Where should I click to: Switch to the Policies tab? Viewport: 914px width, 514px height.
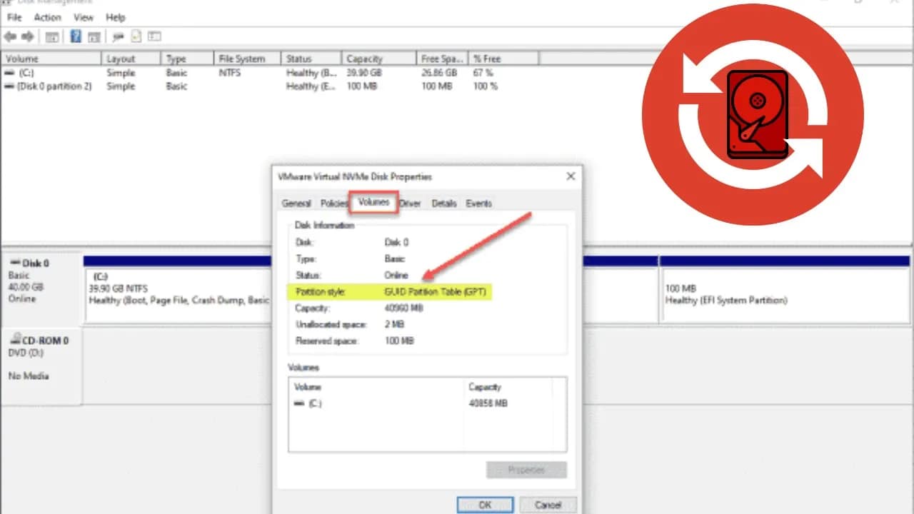[x=334, y=203]
